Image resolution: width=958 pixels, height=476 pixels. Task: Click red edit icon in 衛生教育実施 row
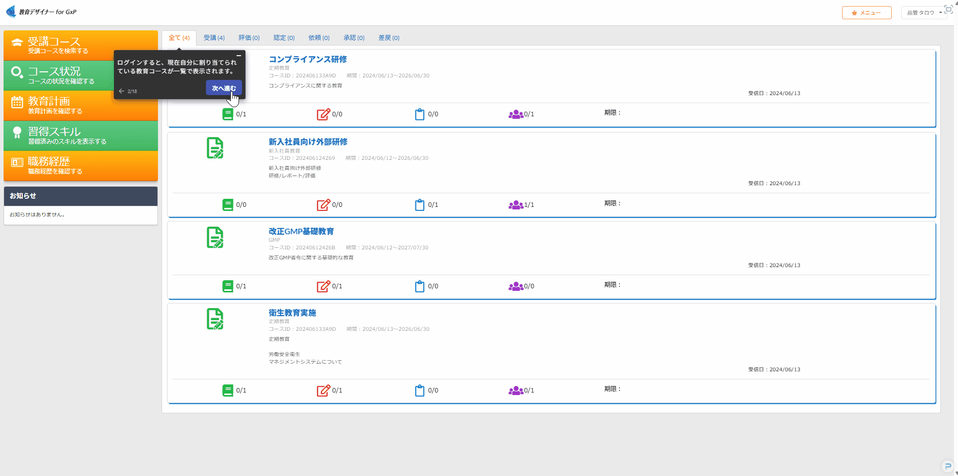pyautogui.click(x=324, y=391)
